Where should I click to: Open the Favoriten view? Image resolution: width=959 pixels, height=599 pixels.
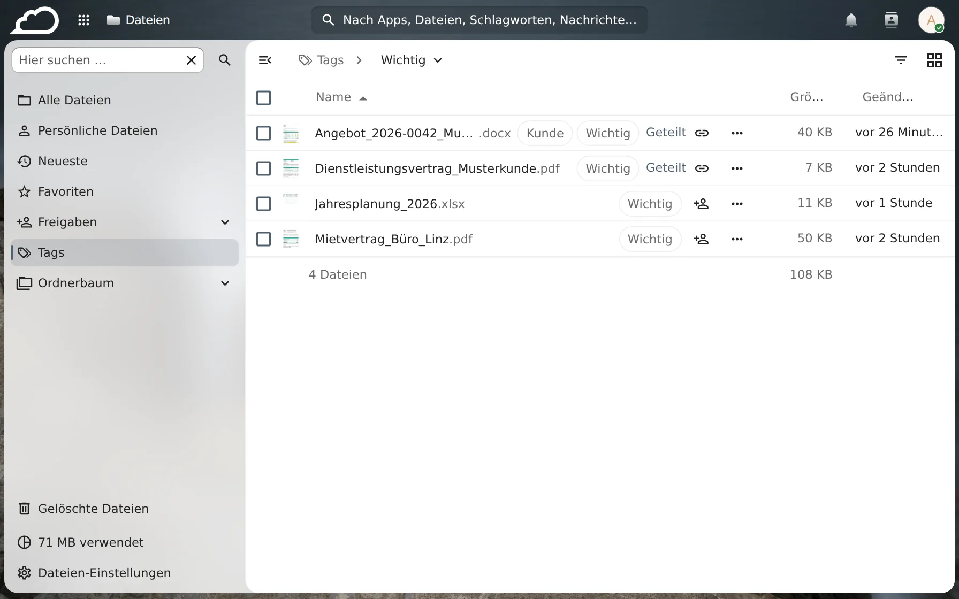tap(125, 192)
